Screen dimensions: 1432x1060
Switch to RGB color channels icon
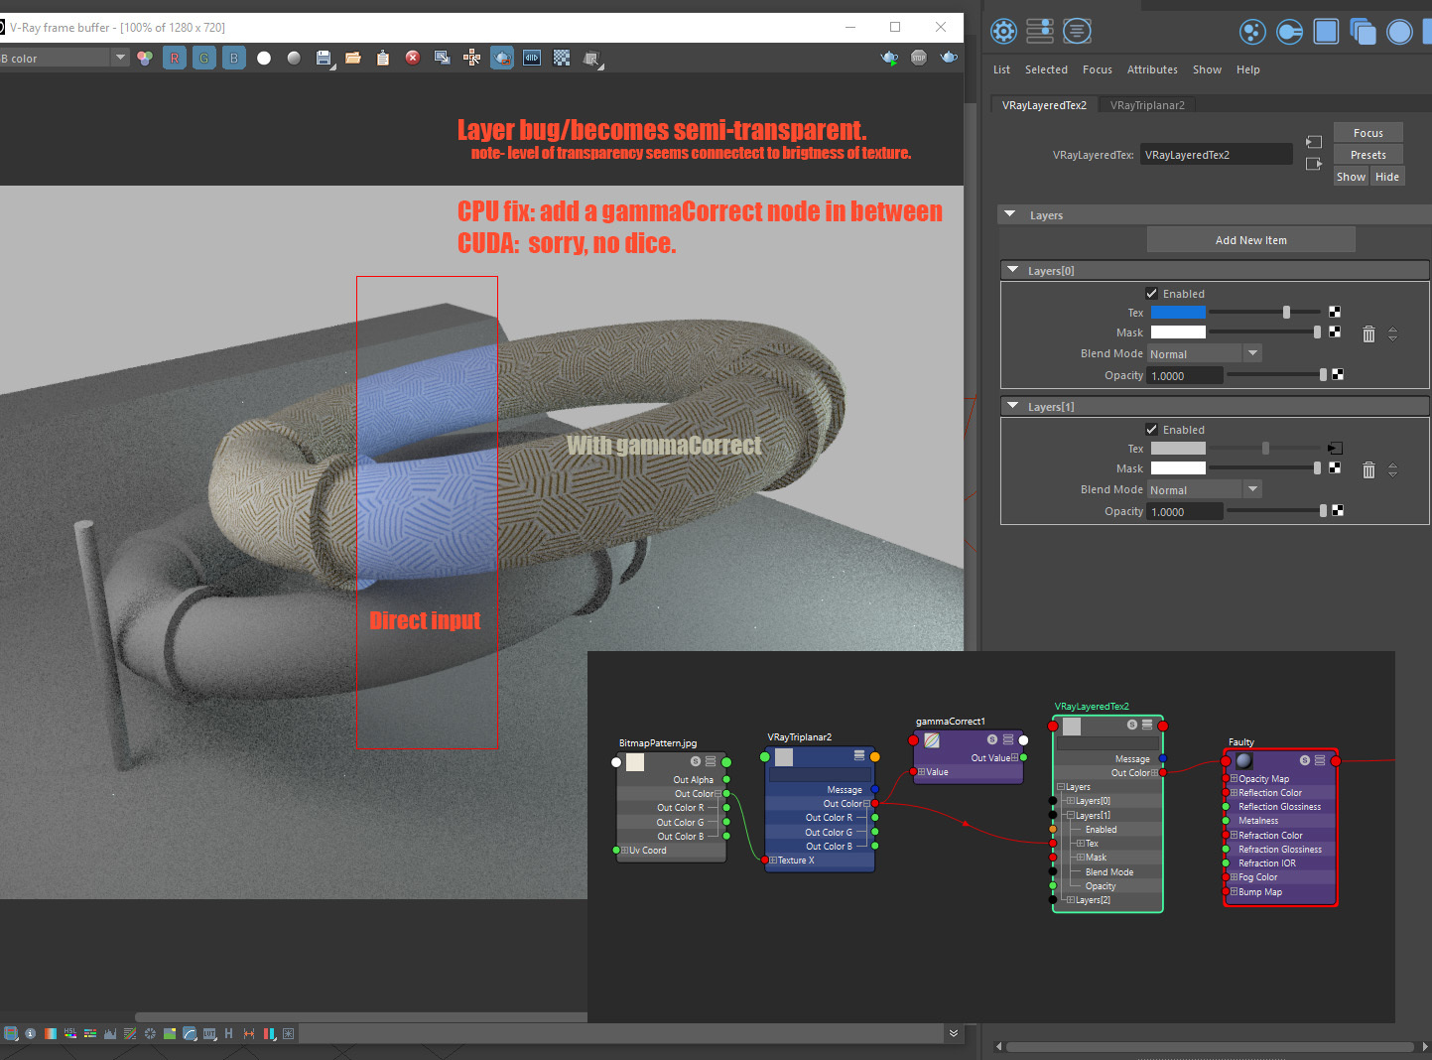pos(145,59)
